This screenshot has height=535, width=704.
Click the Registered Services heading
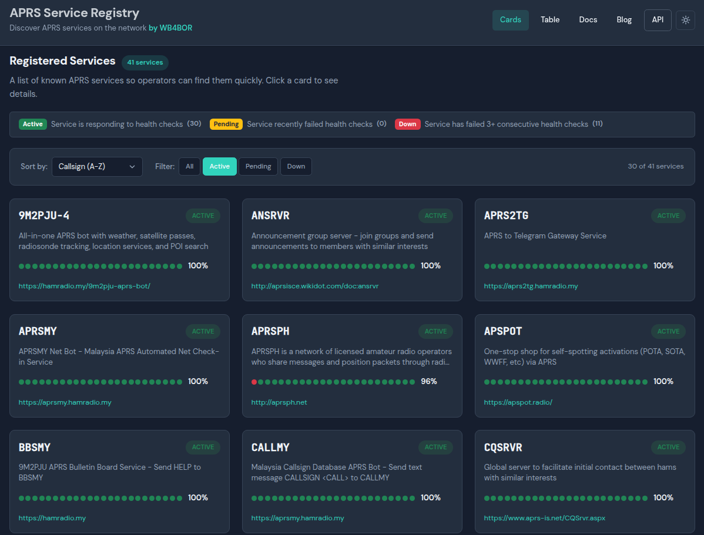[x=62, y=61]
